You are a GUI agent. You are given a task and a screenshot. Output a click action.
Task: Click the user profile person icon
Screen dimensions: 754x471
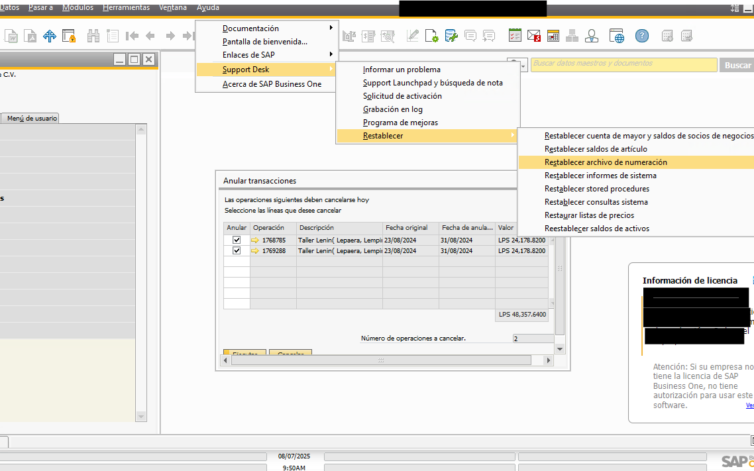pyautogui.click(x=592, y=36)
